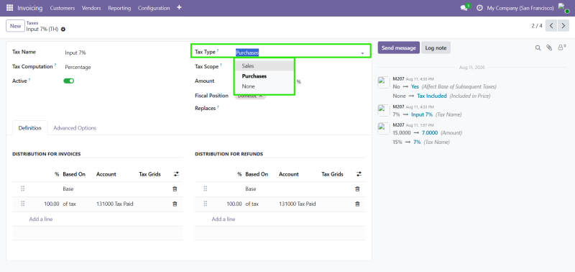This screenshot has height=272, width=575.
Task: Click the plus icon in navbar
Action: [x=179, y=7]
